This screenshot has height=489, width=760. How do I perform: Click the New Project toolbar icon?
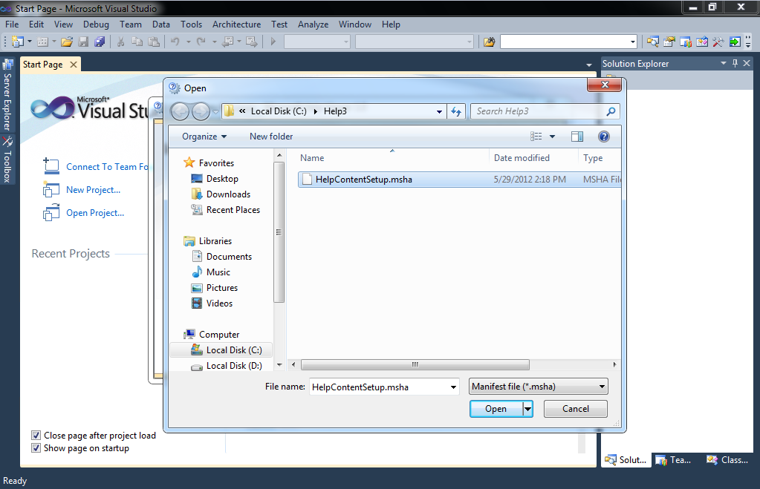click(x=18, y=42)
